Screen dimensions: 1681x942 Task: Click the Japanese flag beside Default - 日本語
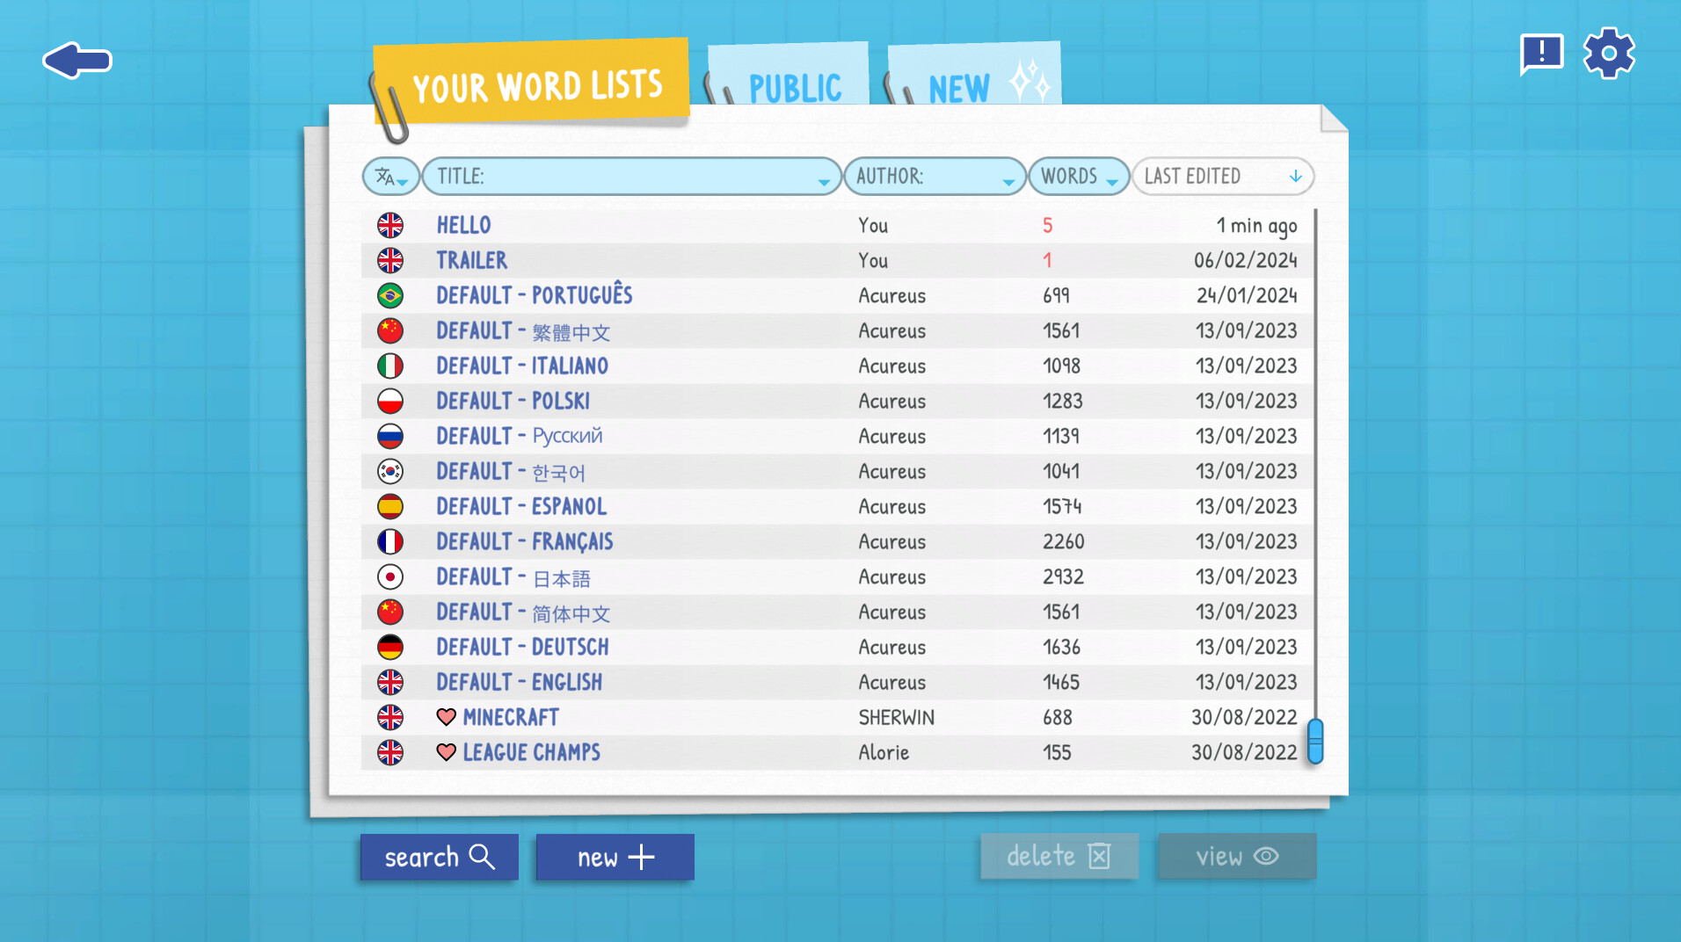[391, 576]
